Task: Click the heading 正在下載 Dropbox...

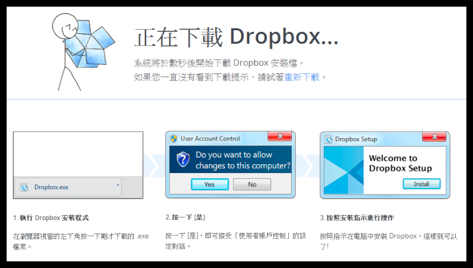Action: click(x=236, y=37)
